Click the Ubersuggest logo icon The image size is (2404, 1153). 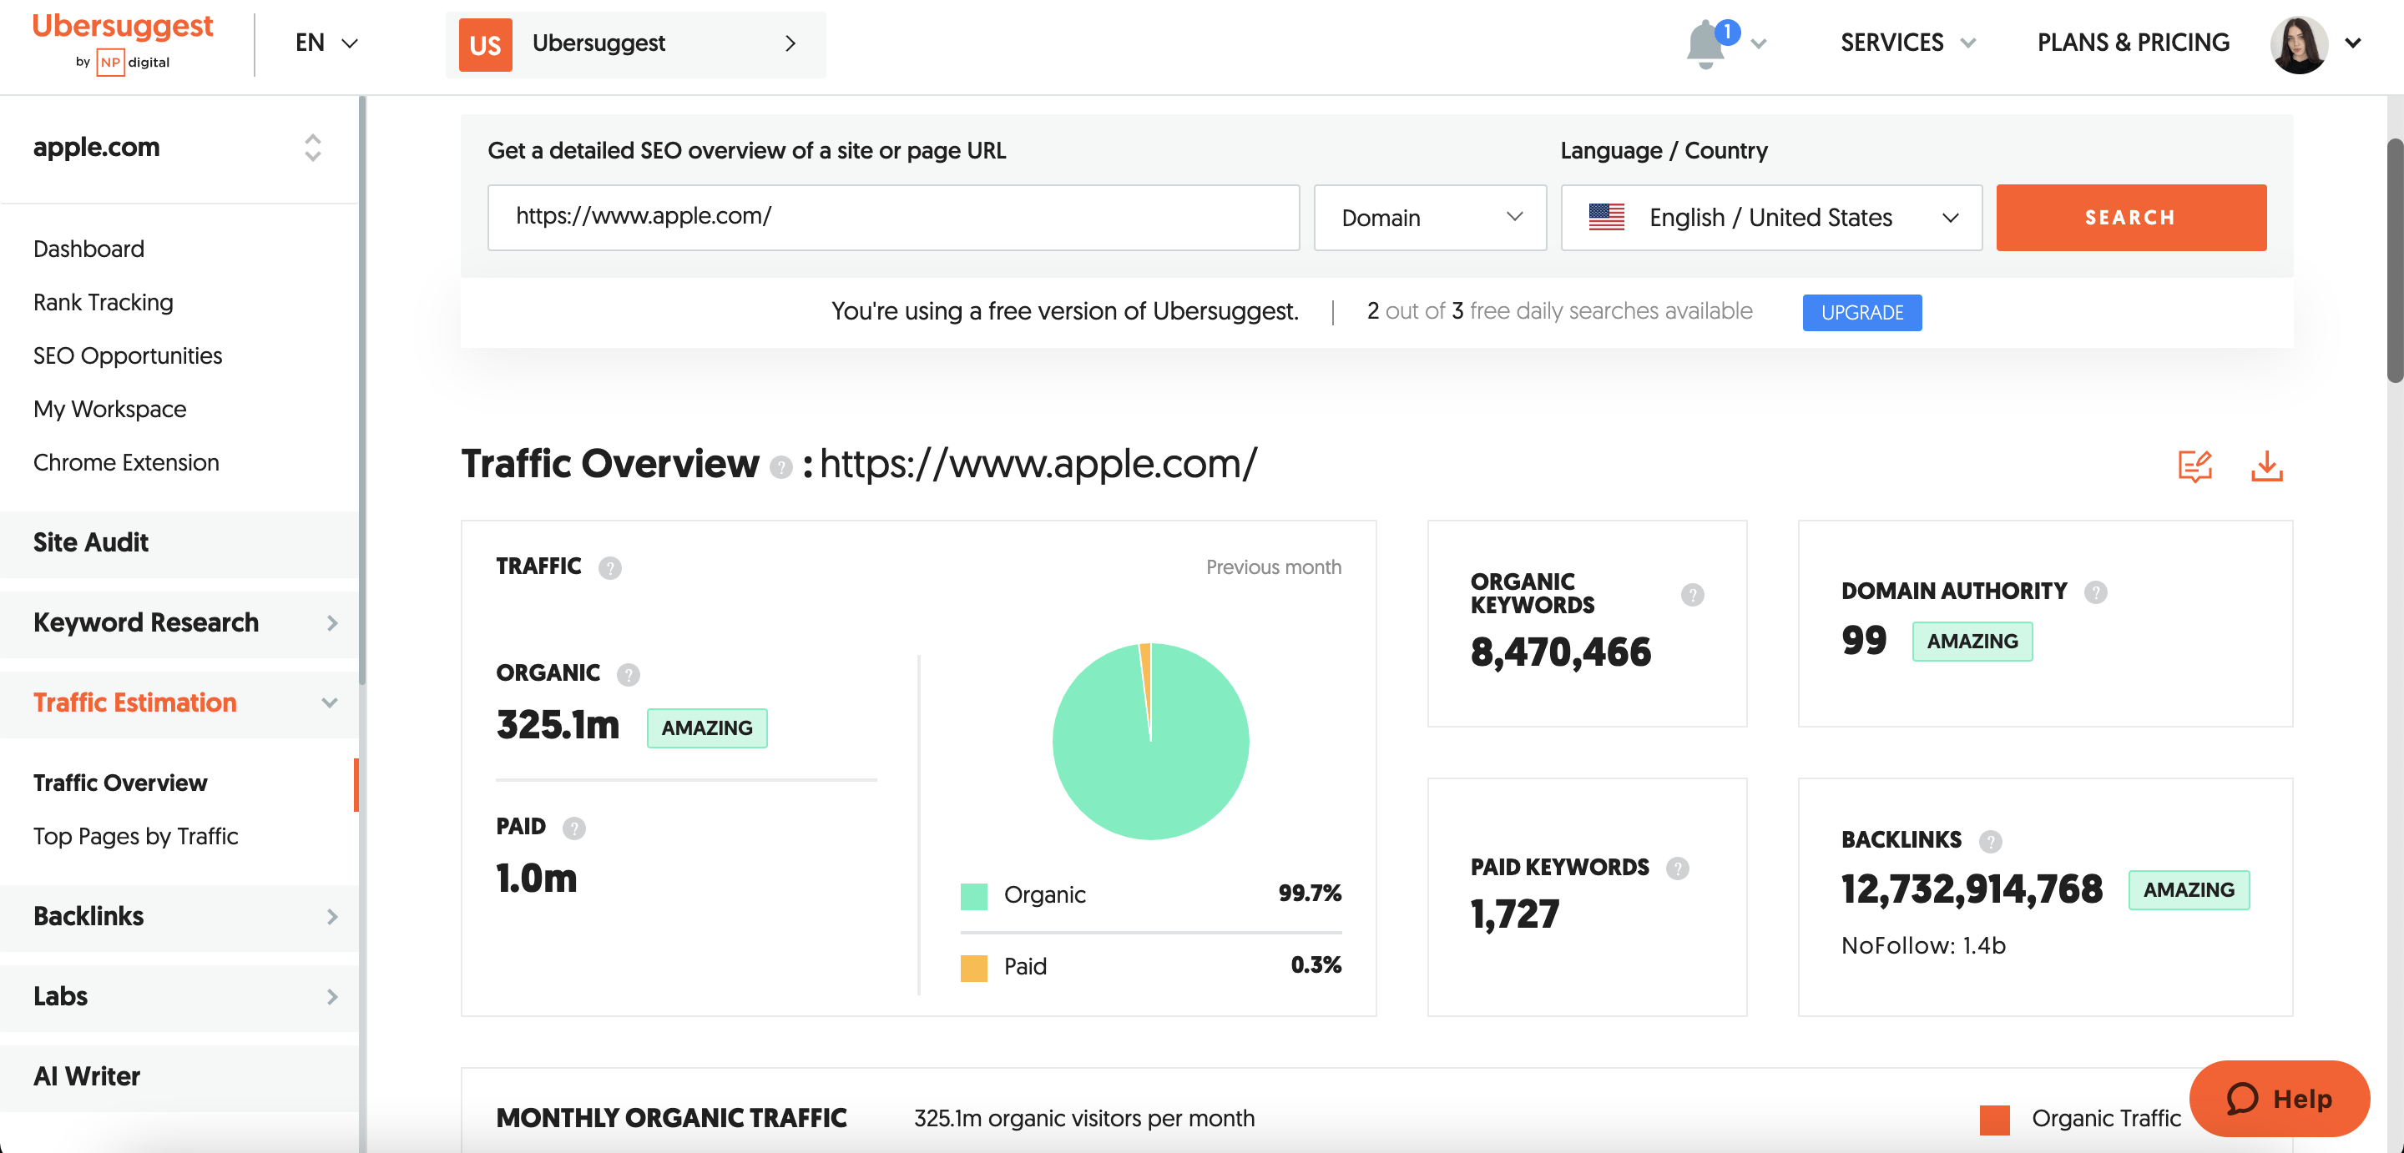coord(123,42)
